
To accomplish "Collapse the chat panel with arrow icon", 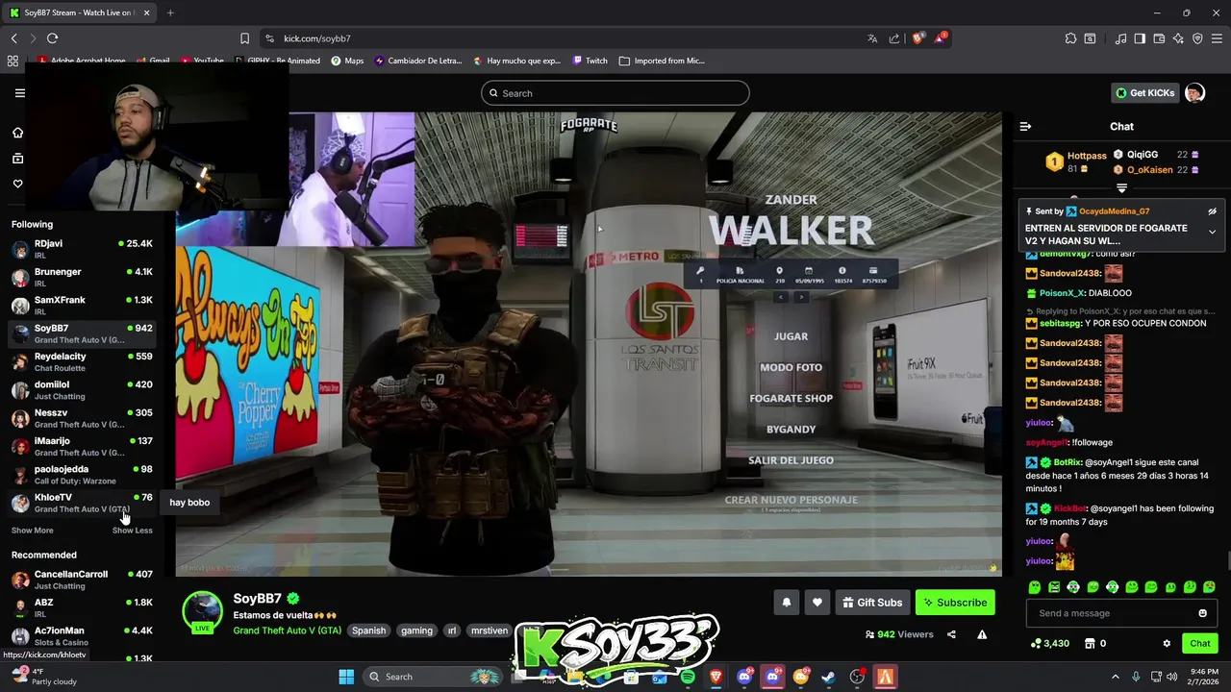I will [x=1025, y=126].
